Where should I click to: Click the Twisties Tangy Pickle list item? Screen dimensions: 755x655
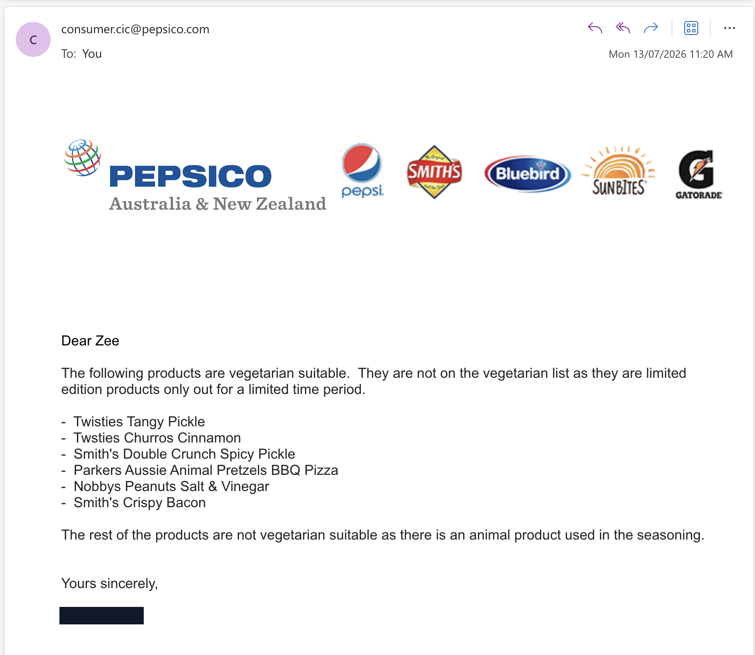click(x=139, y=422)
